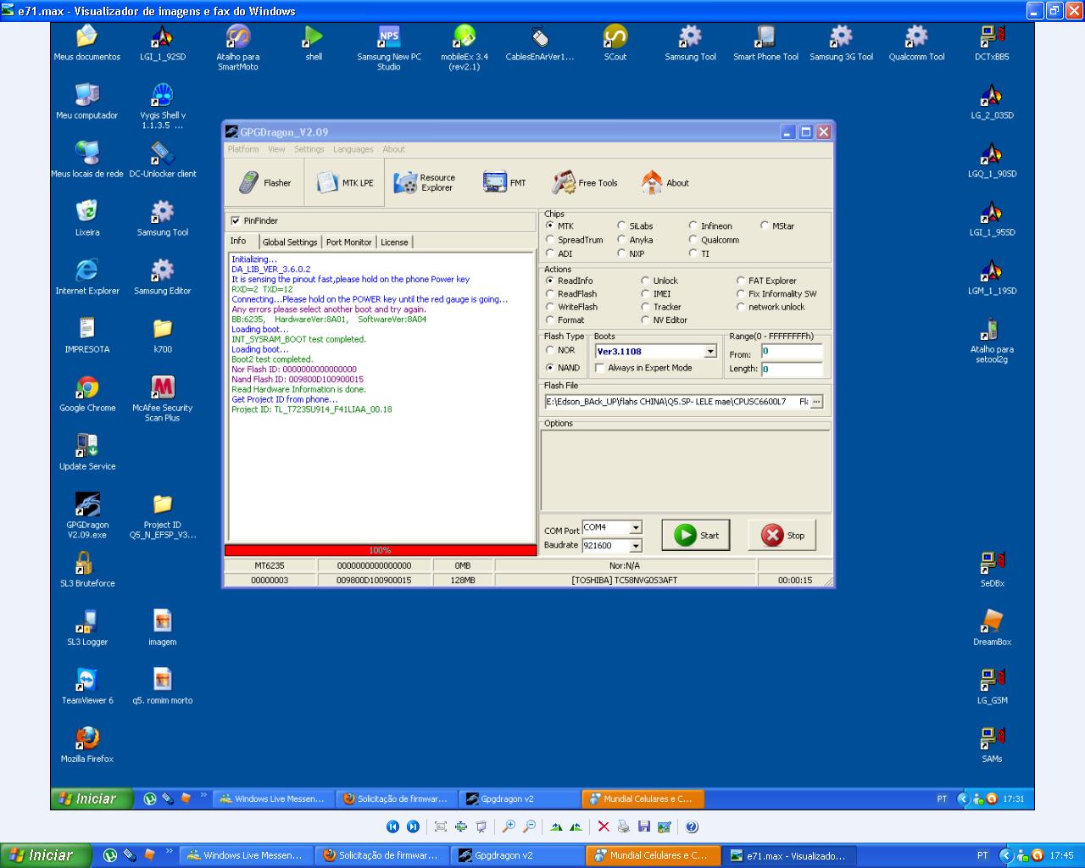
Task: Open MTK LPE in GPGDragon toolbar
Action: click(x=345, y=182)
